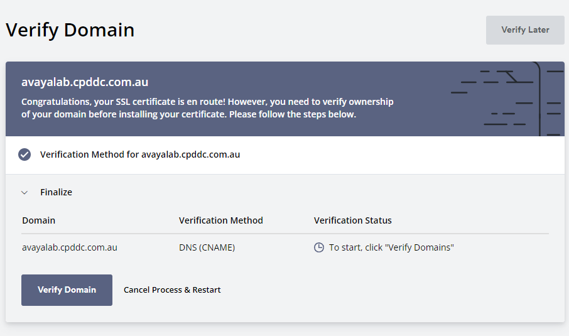Click the dark Verify Domain button
This screenshot has width=569, height=336.
click(67, 290)
